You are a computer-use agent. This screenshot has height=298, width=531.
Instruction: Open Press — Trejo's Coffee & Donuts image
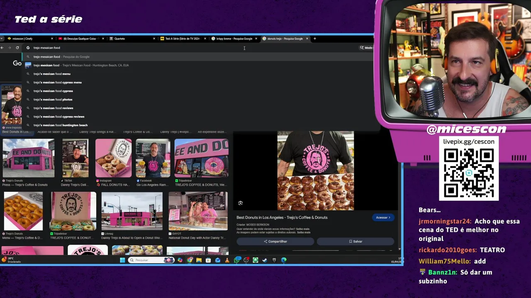(28, 158)
